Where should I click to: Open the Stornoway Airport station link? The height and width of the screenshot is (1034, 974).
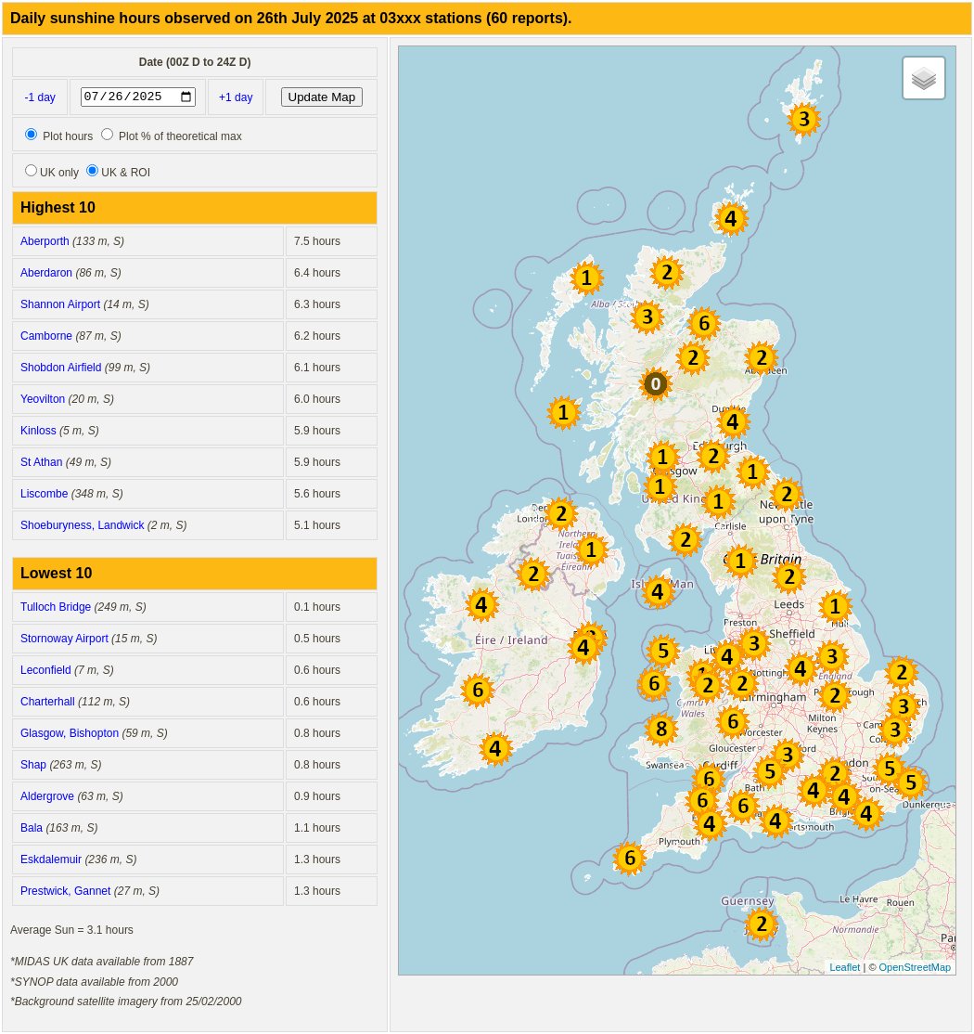(65, 639)
